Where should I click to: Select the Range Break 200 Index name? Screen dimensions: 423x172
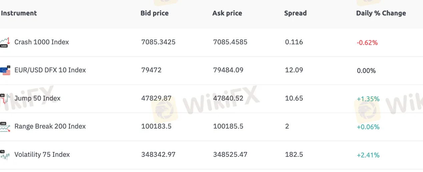[x=50, y=126]
